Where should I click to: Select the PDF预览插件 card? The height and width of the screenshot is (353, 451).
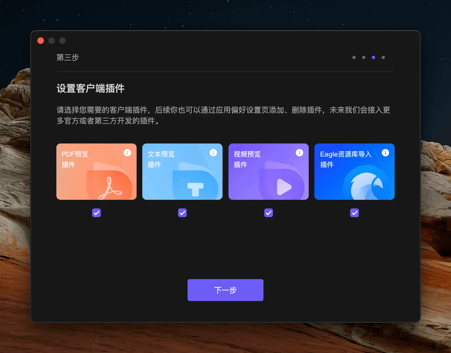(x=96, y=172)
